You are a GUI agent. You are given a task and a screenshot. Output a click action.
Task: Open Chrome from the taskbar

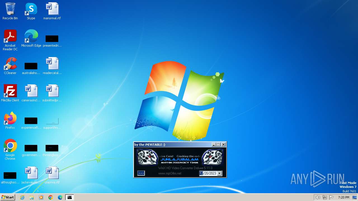tap(51, 197)
